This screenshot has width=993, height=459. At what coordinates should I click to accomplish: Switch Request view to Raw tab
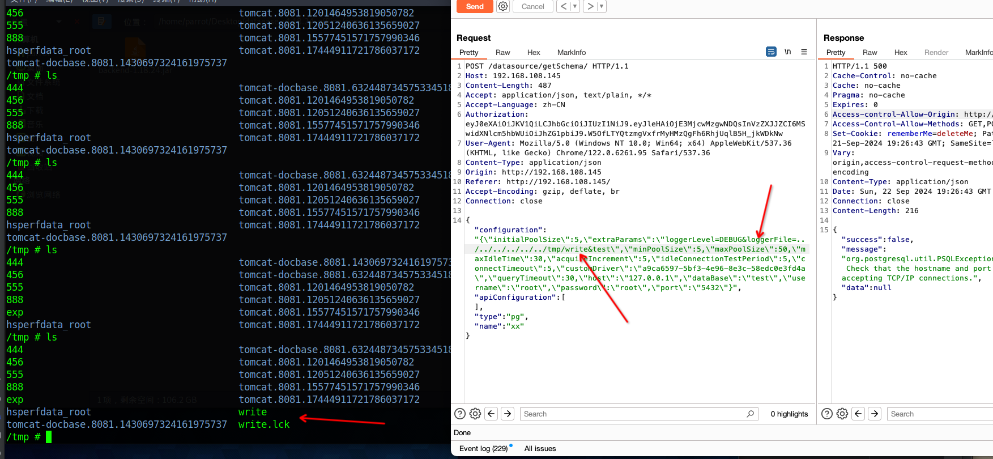point(502,52)
